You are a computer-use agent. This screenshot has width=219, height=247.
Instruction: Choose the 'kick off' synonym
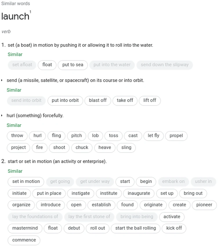pos(174,228)
